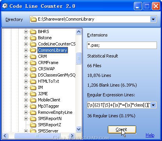Click the HTMLToTxt folder icon
Screen dimensions: 162x141
click(x=33, y=81)
